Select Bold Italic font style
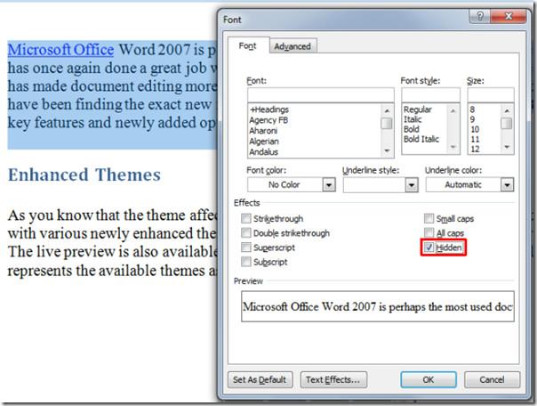The image size is (537, 406). [421, 139]
